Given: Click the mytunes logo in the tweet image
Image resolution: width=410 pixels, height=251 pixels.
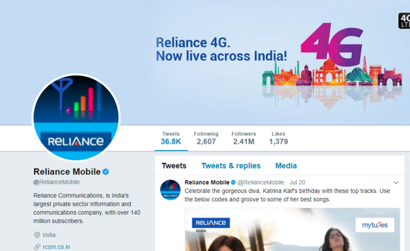Looking at the screenshot, I should coord(375,225).
